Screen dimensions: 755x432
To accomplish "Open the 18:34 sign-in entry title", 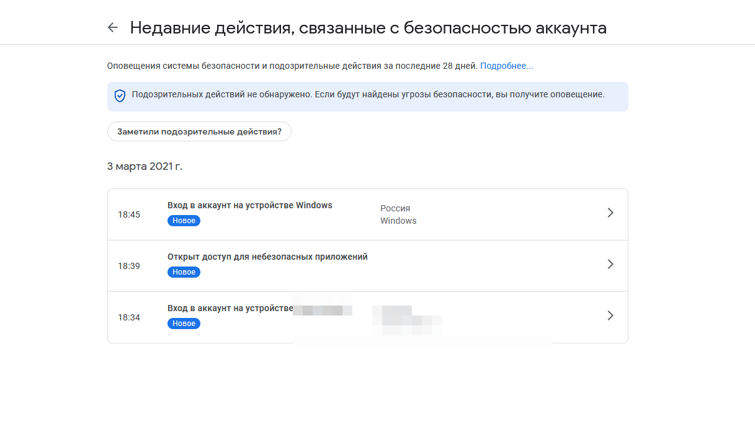I will pos(230,308).
